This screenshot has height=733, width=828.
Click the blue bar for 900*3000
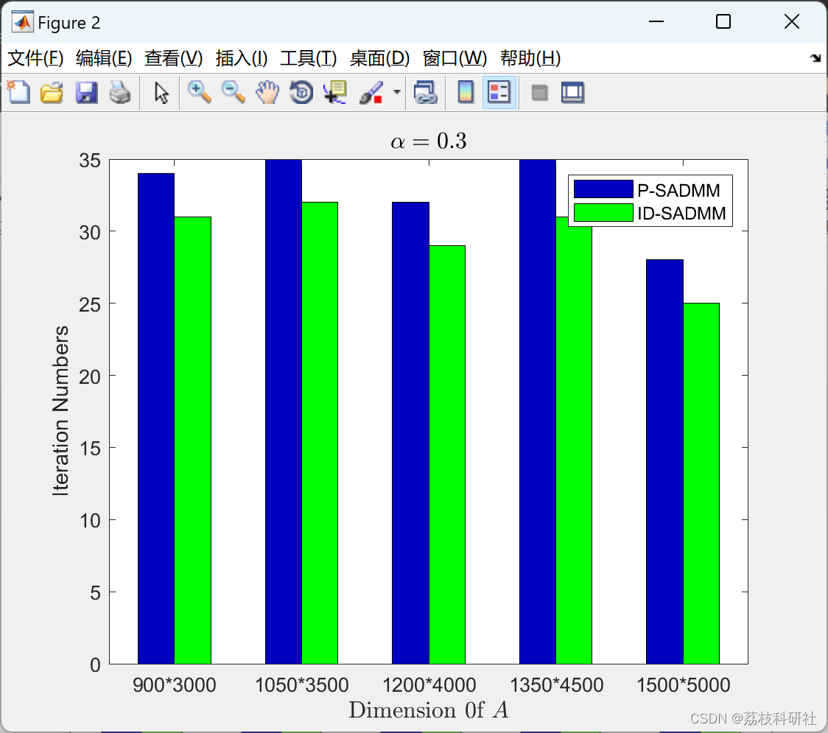pos(156,418)
